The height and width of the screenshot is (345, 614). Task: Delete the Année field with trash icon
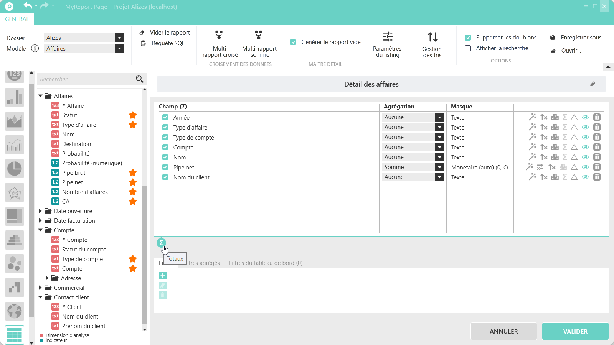(597, 117)
